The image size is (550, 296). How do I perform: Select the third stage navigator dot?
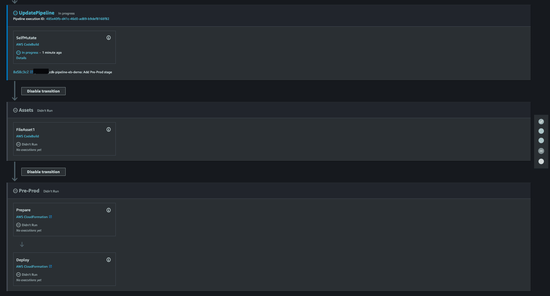pyautogui.click(x=541, y=140)
